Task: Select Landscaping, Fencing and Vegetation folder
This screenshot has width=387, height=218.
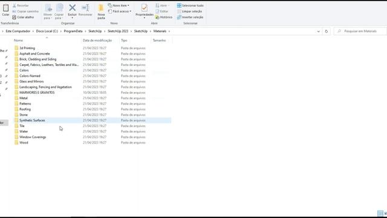Action: (46, 87)
